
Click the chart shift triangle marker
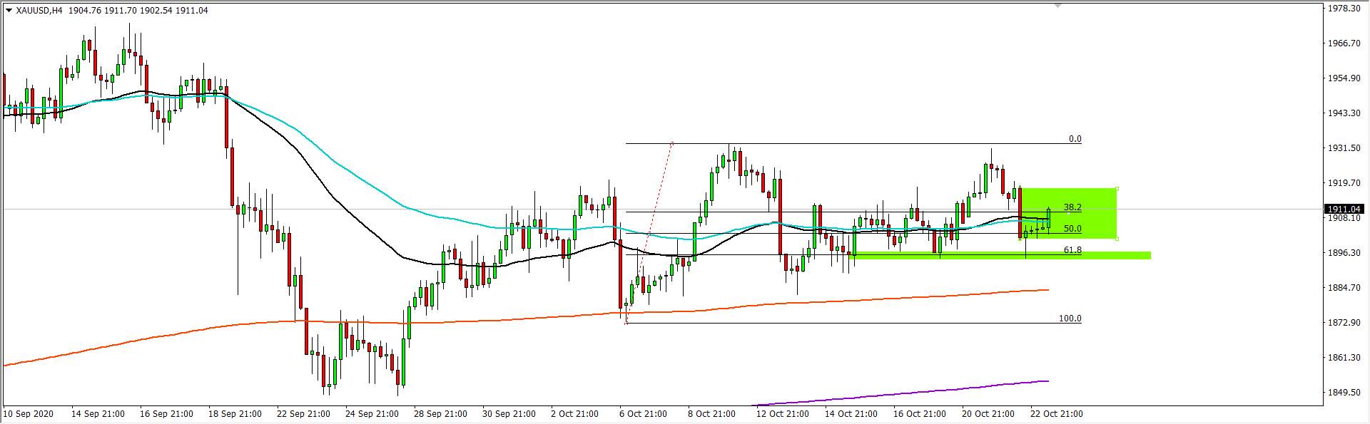pyautogui.click(x=1057, y=5)
